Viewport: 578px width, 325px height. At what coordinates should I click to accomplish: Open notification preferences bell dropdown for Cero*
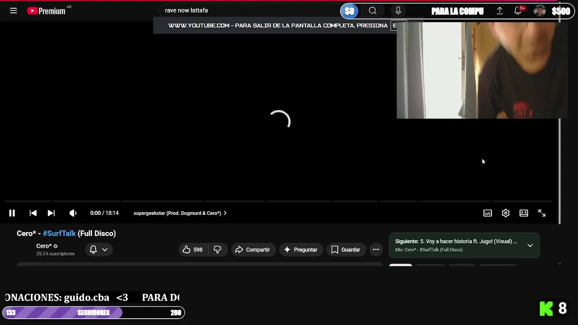[98, 250]
